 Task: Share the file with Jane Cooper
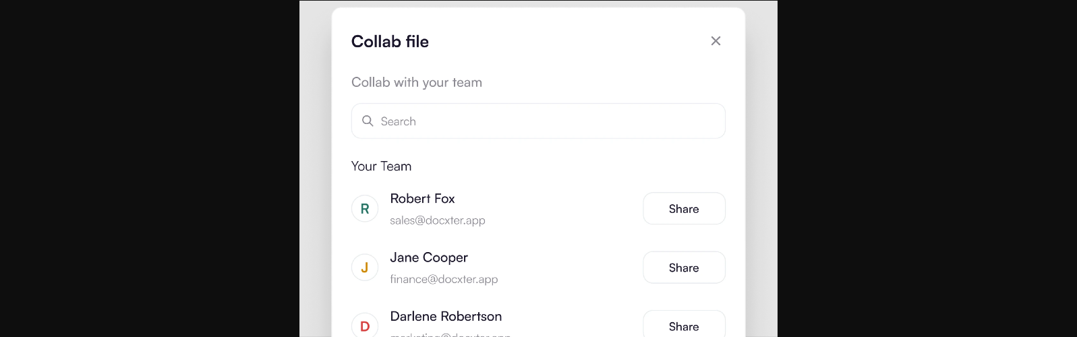point(684,268)
